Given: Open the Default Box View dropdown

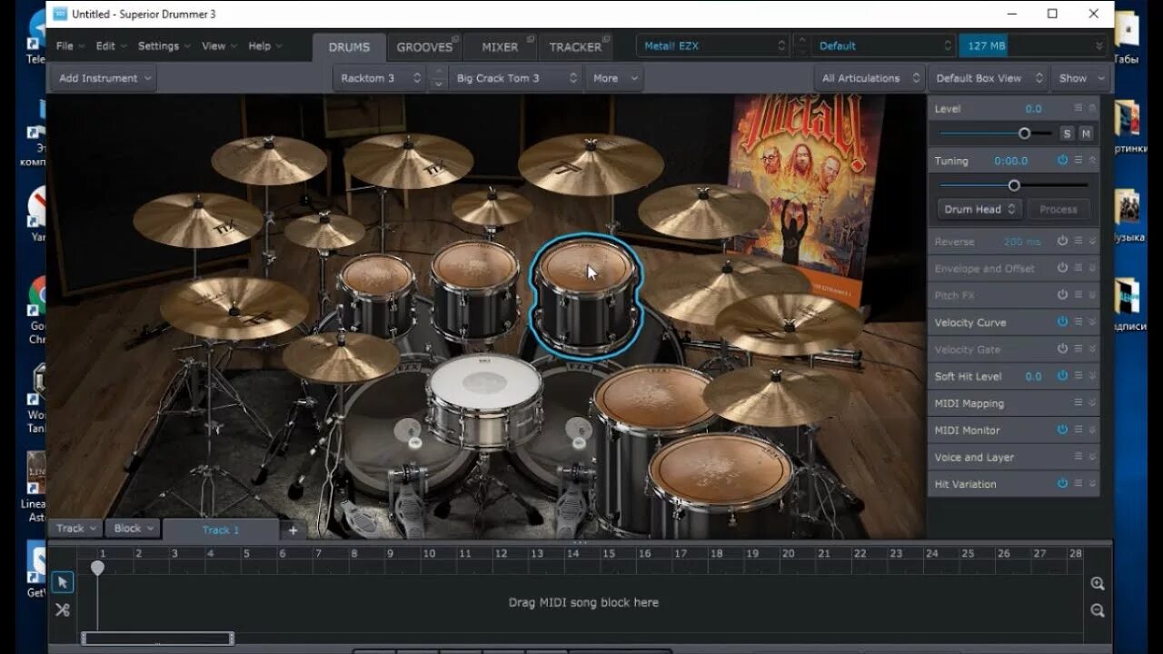Looking at the screenshot, I should (x=989, y=78).
